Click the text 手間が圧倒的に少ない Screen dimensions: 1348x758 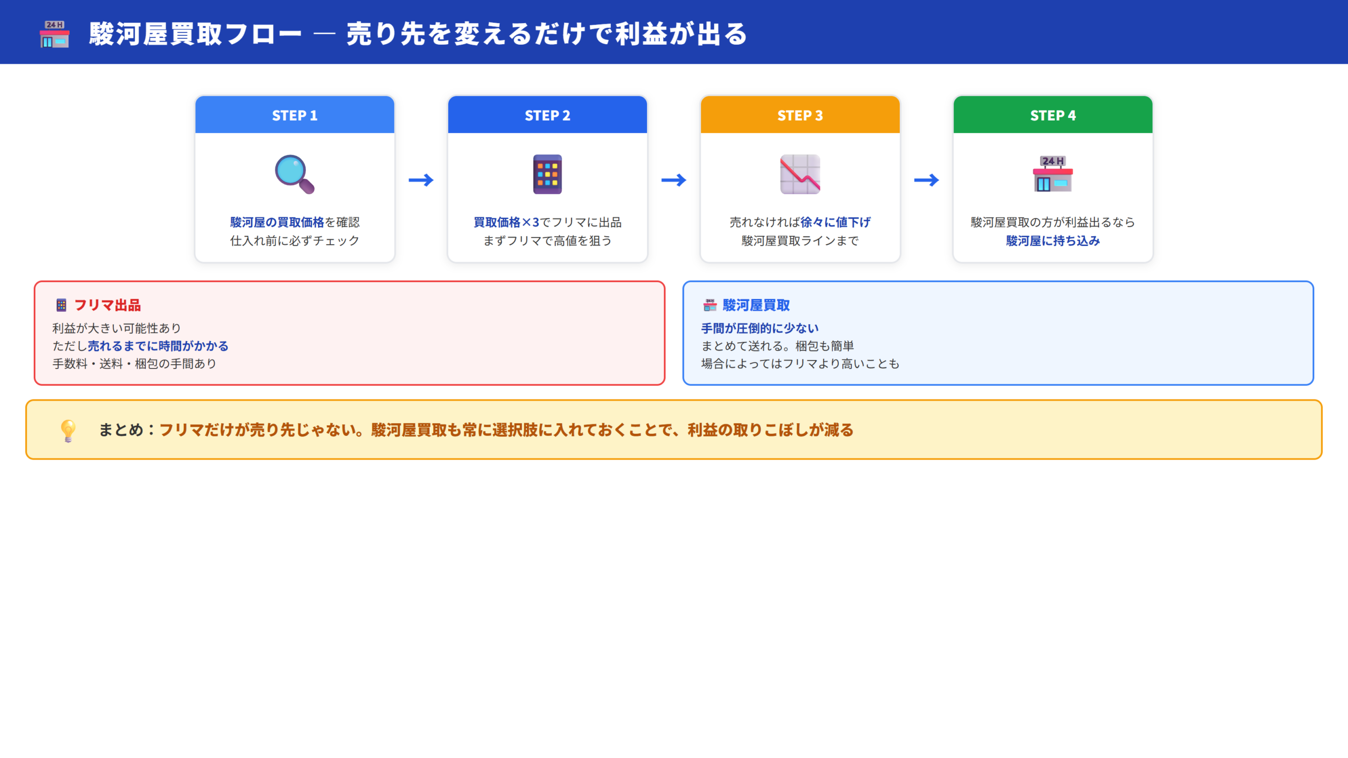coord(760,328)
